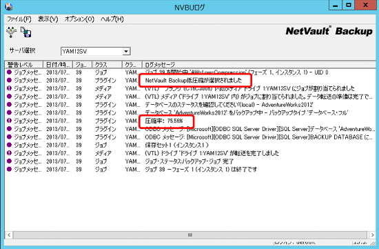
Task: Select row 'データ転送の準備は完了'
Action: (x=190, y=97)
